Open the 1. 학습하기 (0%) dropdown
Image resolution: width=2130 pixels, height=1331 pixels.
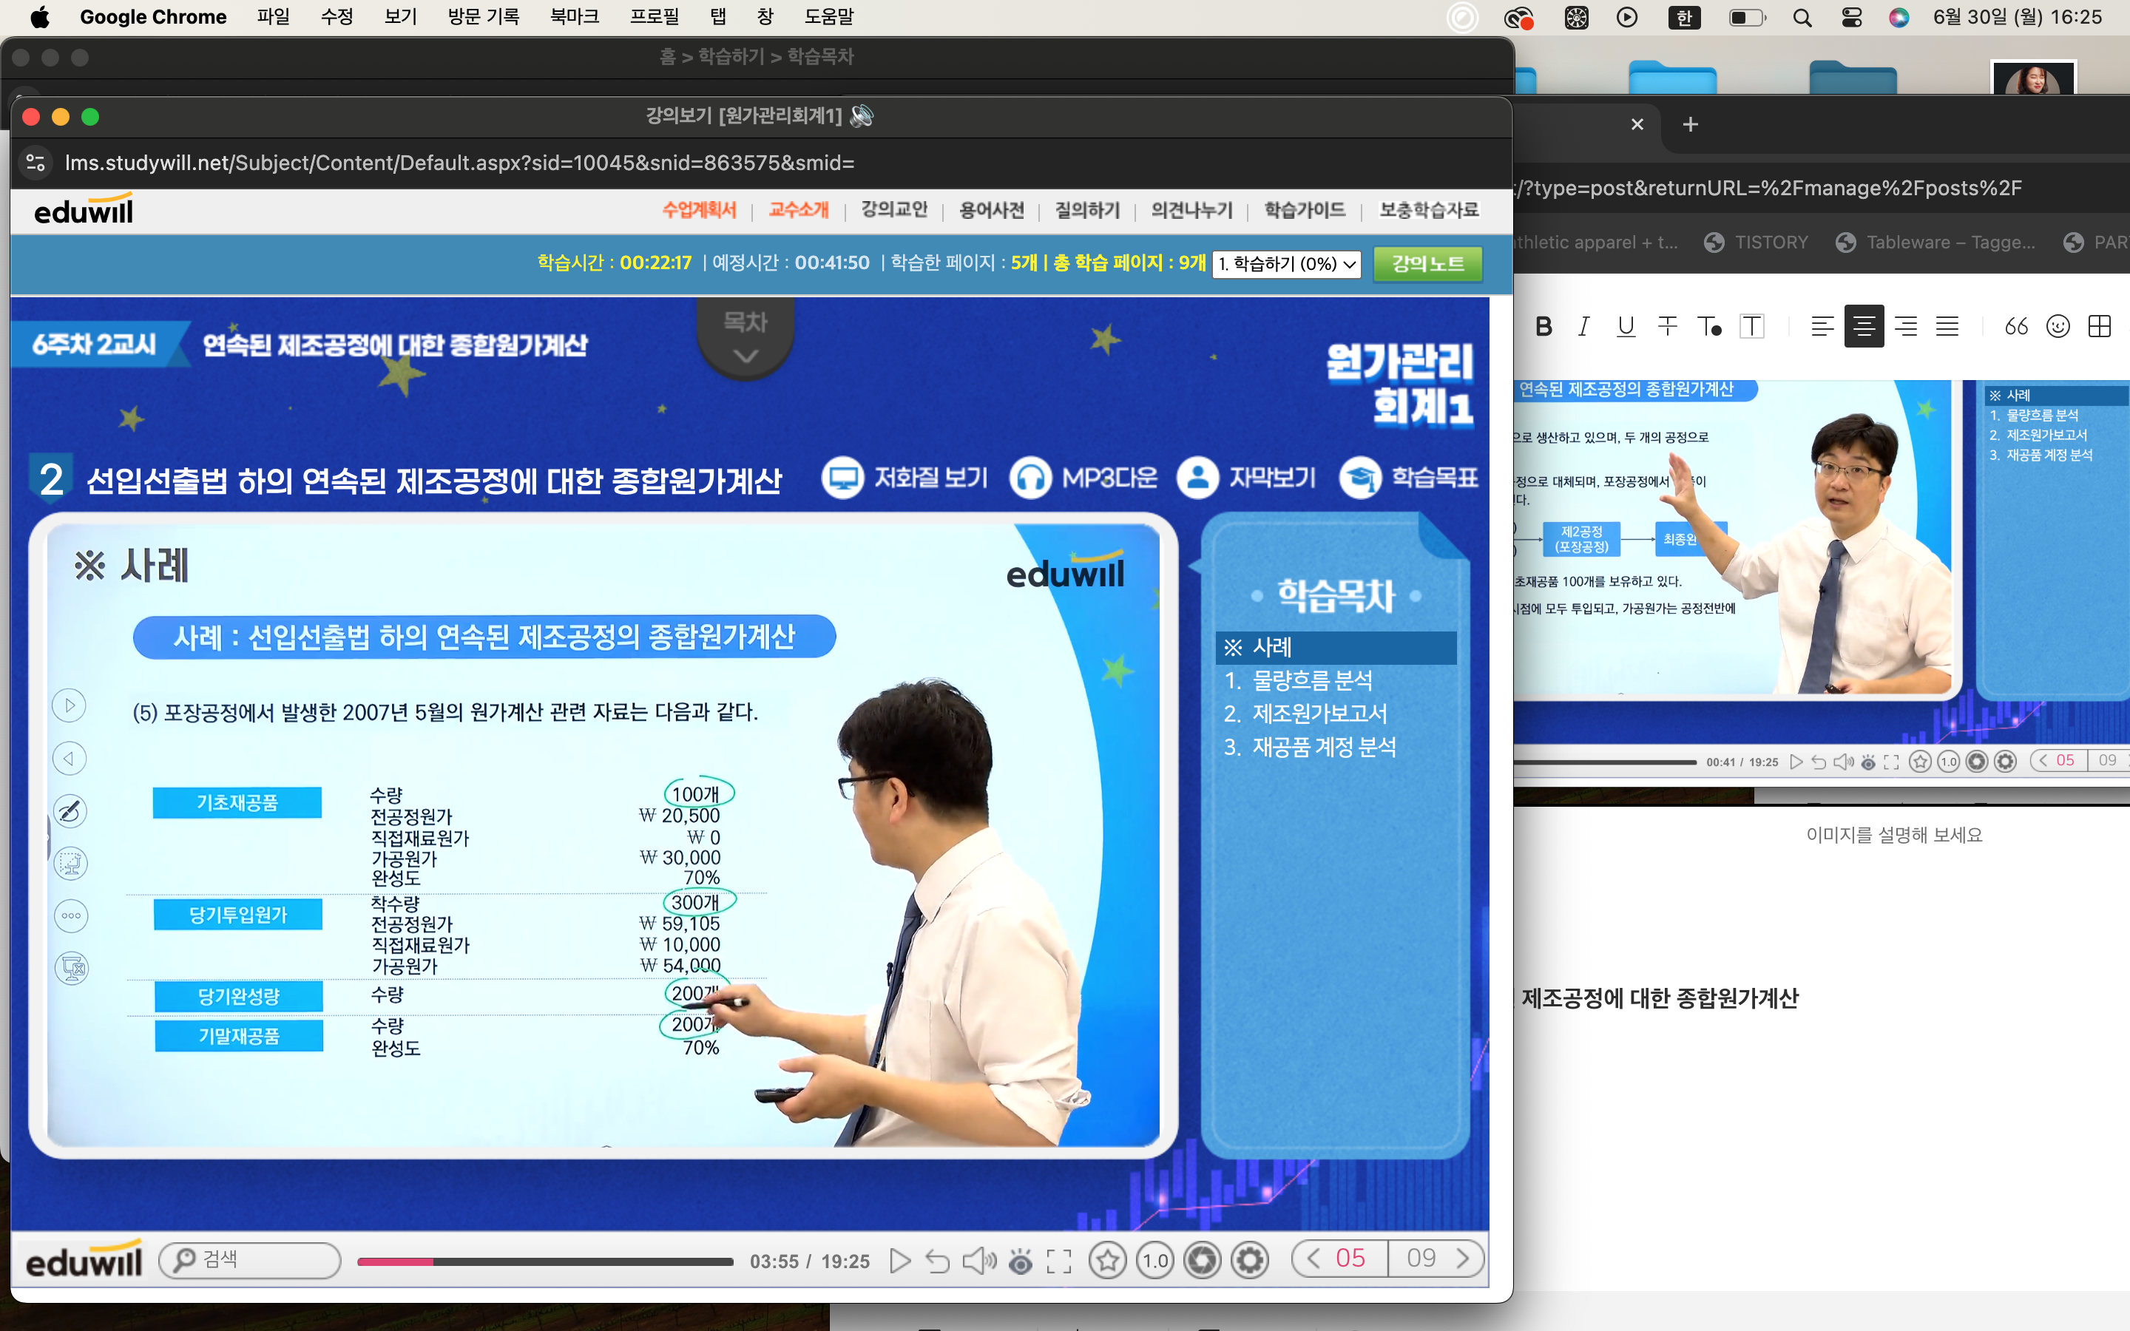point(1286,263)
